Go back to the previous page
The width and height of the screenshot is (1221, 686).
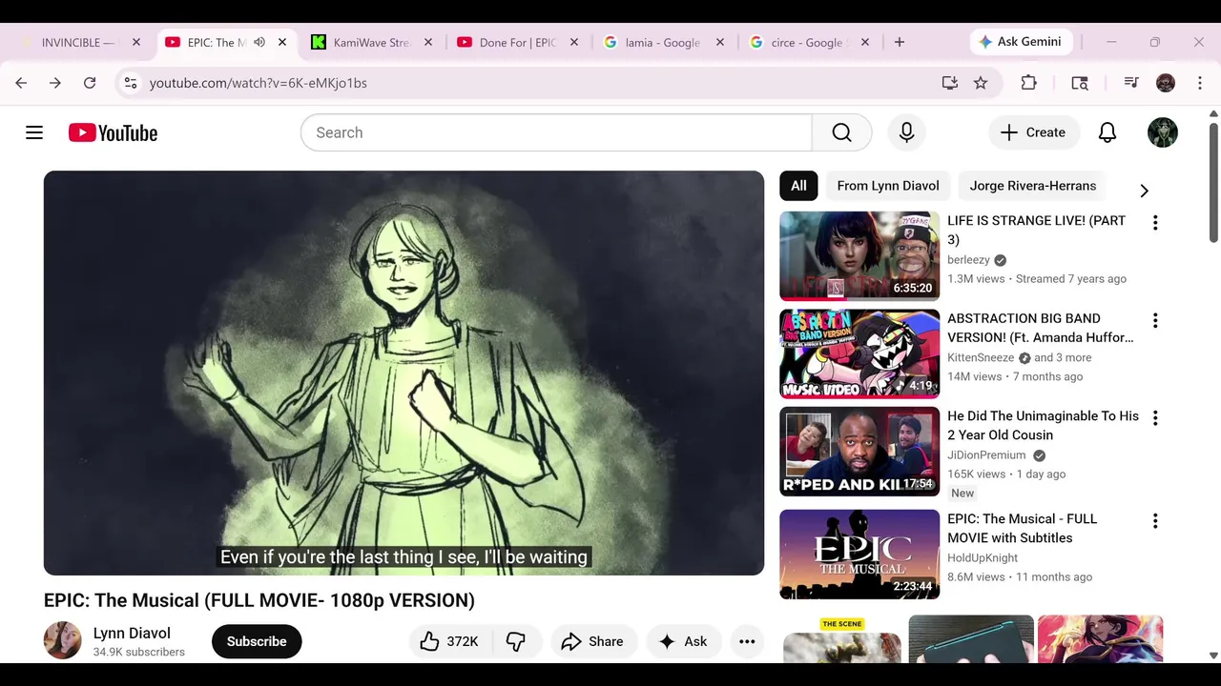pos(21,83)
